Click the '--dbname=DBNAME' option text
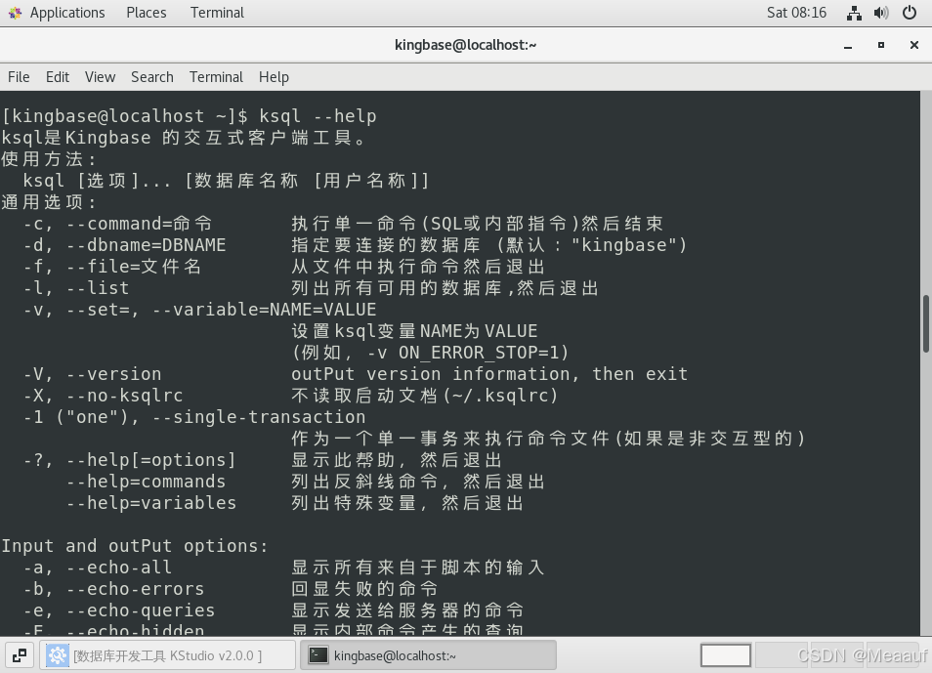932x673 pixels. (x=147, y=245)
